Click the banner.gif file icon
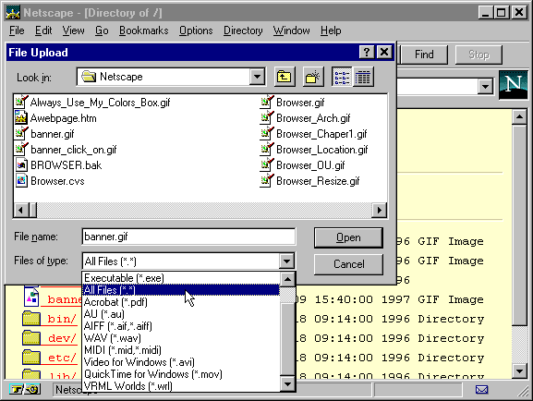Image resolution: width=533 pixels, height=401 pixels. (x=21, y=133)
